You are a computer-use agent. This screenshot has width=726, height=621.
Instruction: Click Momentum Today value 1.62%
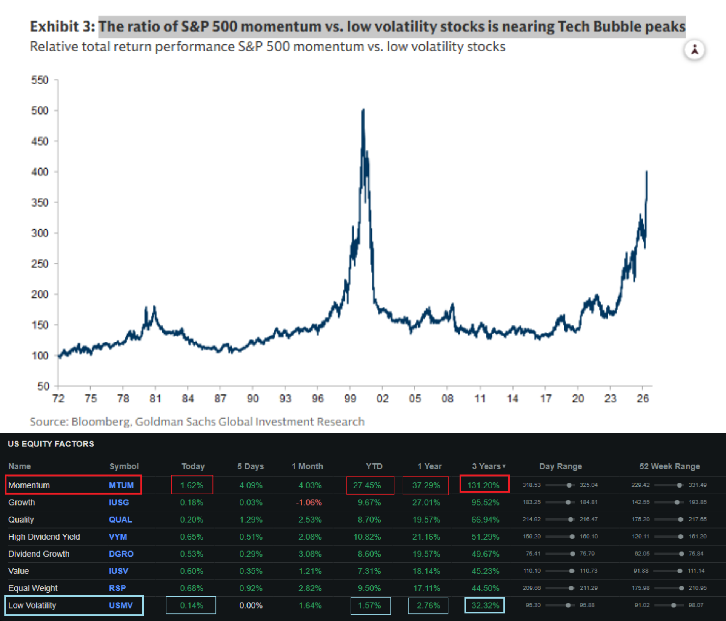coord(192,485)
